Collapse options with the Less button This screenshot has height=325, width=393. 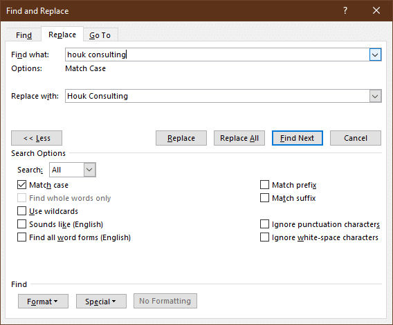tap(37, 138)
